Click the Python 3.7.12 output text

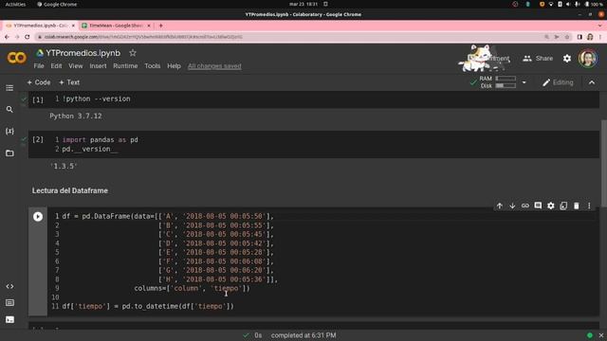[x=76, y=116]
